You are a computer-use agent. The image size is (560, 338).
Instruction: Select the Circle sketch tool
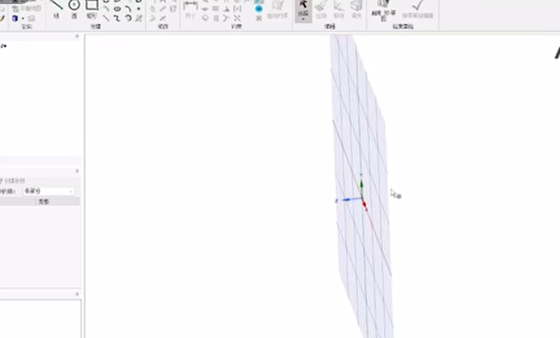click(74, 5)
